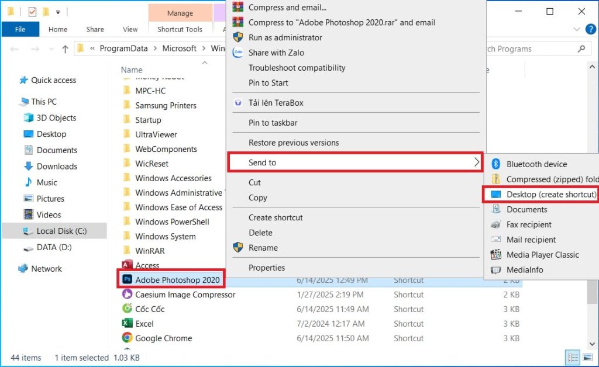The image size is (599, 367).
Task: Expand the Send to submenu arrow
Action: [476, 162]
